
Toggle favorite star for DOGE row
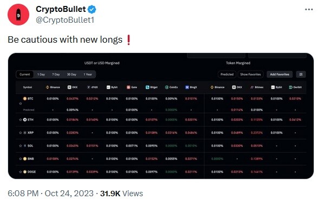click(x=20, y=172)
